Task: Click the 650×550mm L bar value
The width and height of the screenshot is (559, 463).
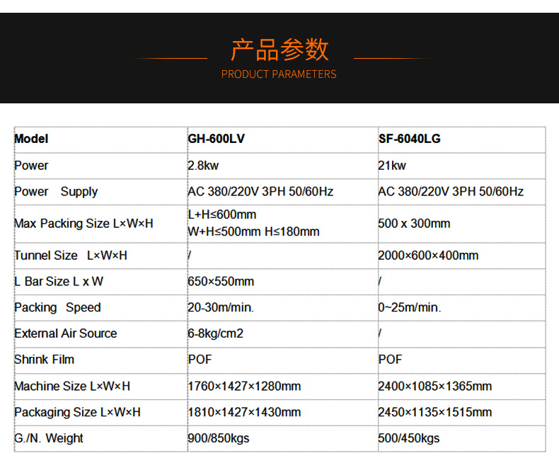Action: tap(221, 282)
